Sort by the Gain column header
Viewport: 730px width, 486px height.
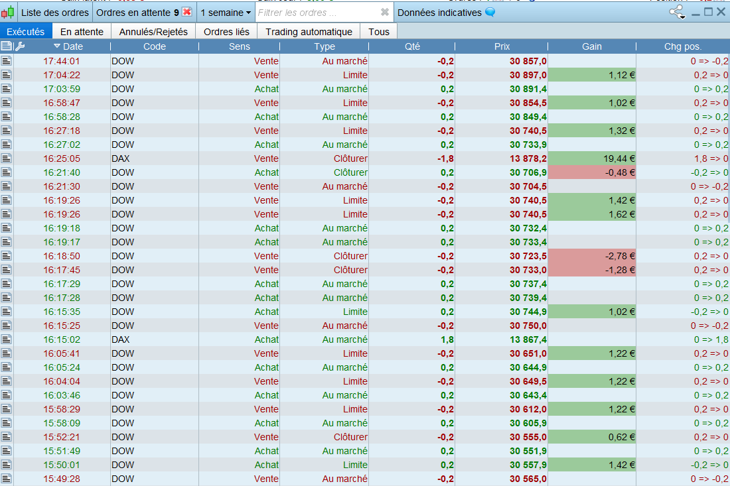coord(591,46)
